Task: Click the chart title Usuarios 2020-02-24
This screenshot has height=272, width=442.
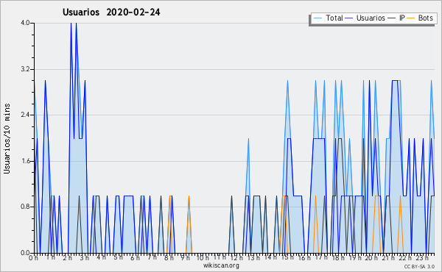Action: (x=111, y=12)
